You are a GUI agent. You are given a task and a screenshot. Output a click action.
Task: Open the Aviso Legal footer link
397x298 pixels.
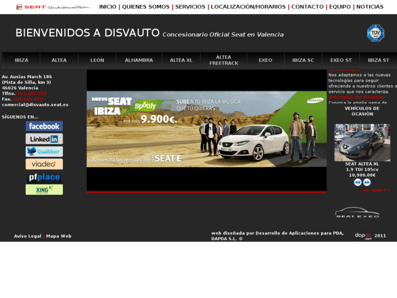pyautogui.click(x=28, y=236)
